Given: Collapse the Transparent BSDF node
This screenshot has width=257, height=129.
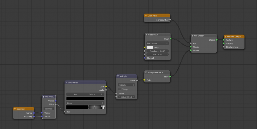Looking at the screenshot, I should click(146, 72).
